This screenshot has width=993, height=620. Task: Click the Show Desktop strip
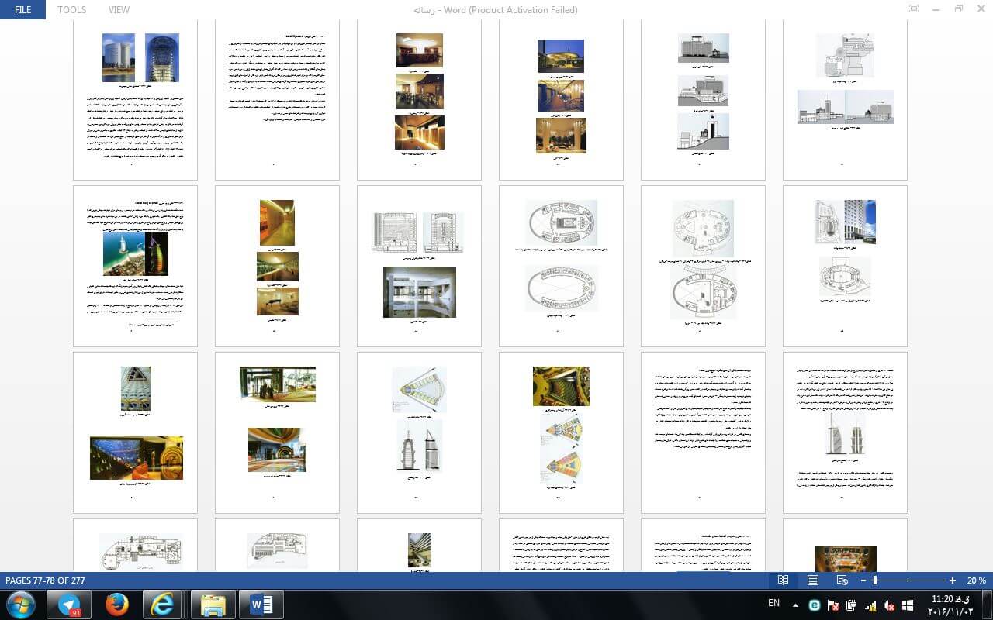coord(988,604)
